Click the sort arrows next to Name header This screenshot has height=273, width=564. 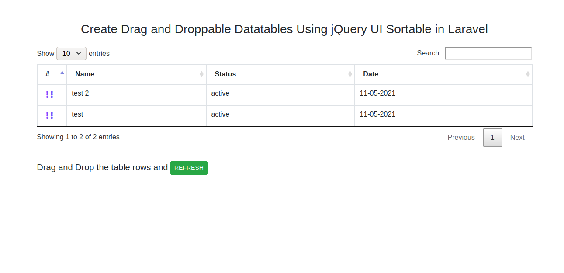click(201, 74)
